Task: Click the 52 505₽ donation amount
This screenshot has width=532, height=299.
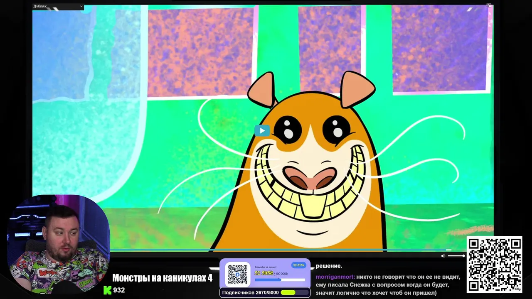Action: point(264,273)
